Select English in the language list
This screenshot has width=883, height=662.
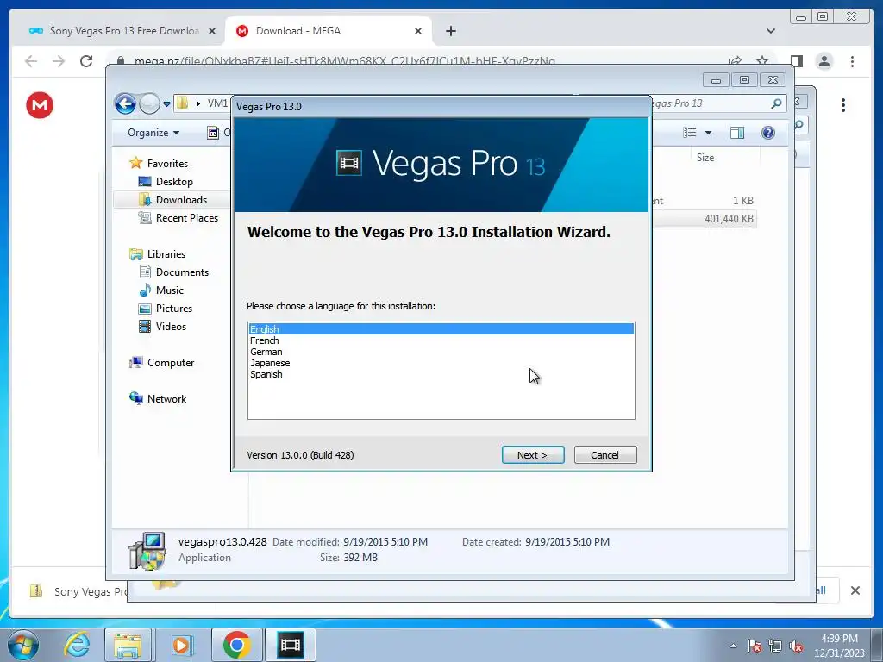pos(441,328)
